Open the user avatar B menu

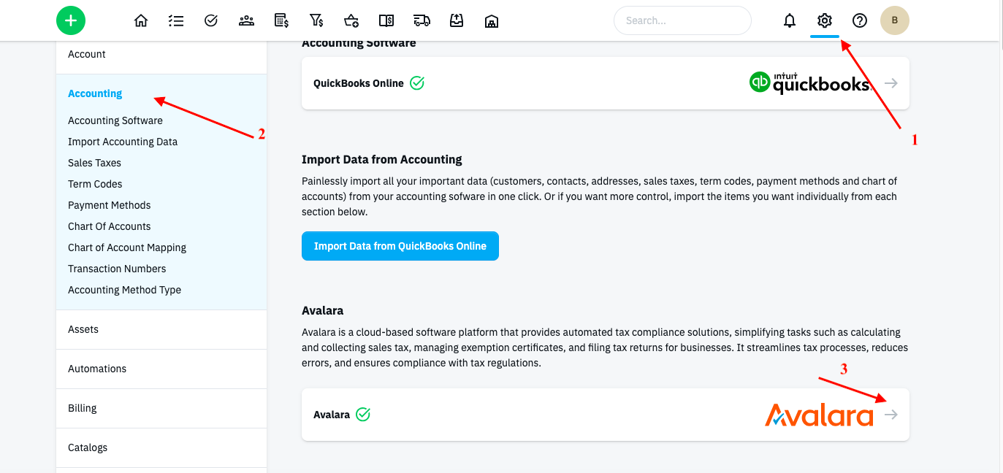895,20
